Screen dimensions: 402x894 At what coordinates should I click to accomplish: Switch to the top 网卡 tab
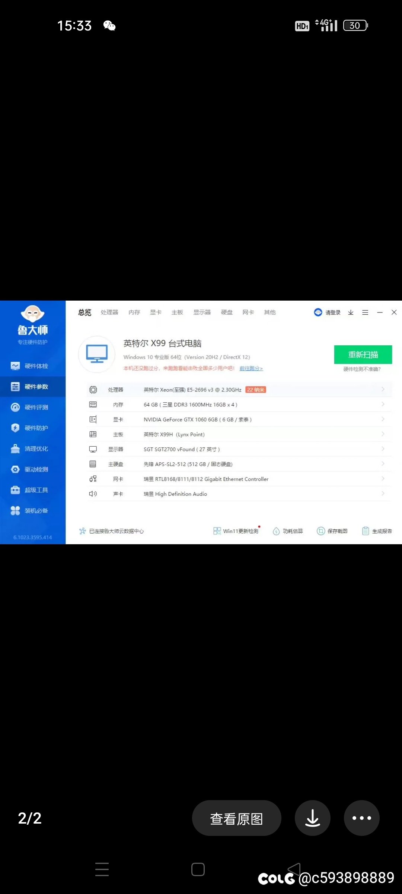click(x=248, y=313)
